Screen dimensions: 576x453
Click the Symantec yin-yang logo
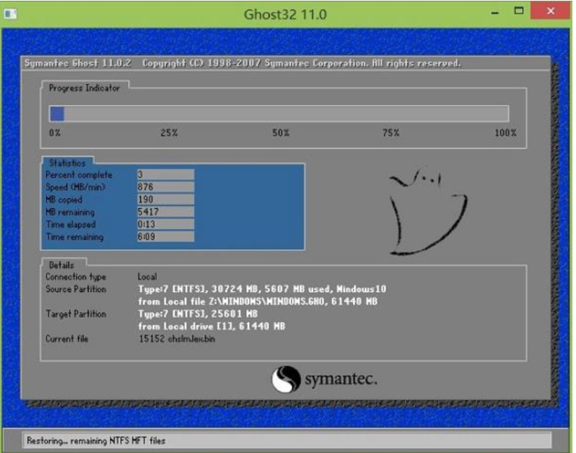[285, 380]
